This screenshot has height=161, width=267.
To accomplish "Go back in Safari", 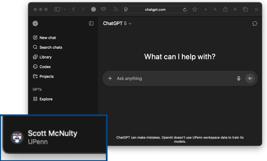I will [x=73, y=9].
